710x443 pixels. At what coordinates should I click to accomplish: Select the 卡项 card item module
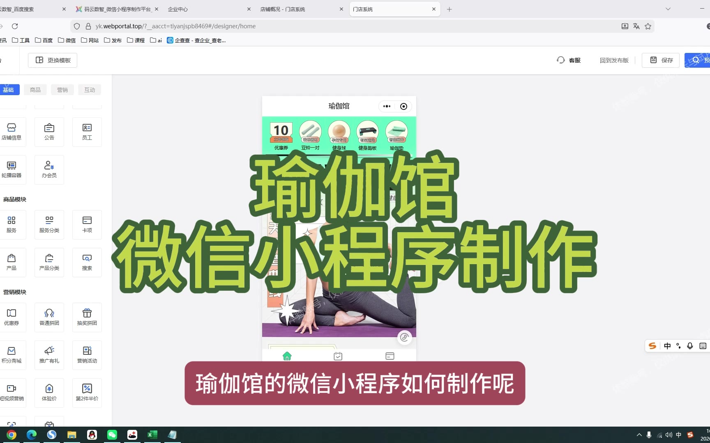click(87, 224)
